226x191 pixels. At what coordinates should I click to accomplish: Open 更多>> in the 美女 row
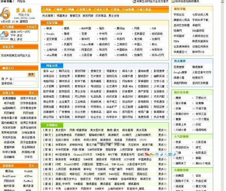pyautogui.click(x=162, y=130)
